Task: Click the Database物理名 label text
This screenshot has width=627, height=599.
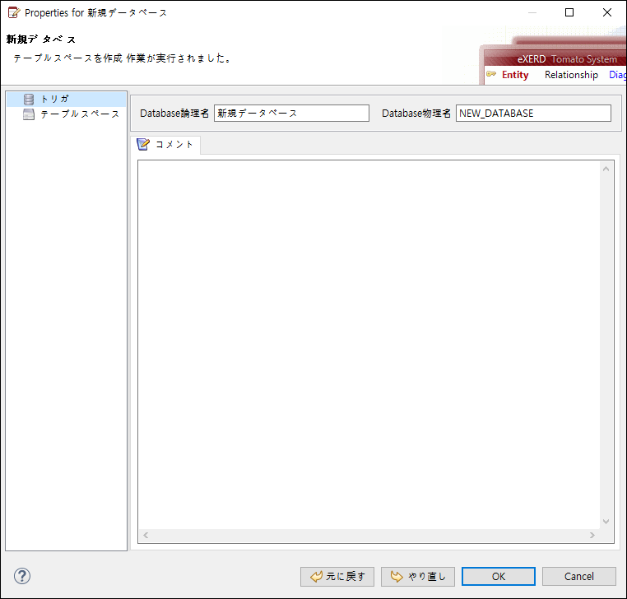Action: 416,114
